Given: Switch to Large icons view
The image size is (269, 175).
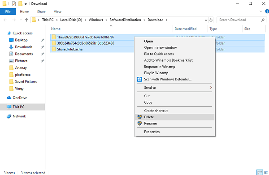Looking at the screenshot, I should (x=266, y=172).
